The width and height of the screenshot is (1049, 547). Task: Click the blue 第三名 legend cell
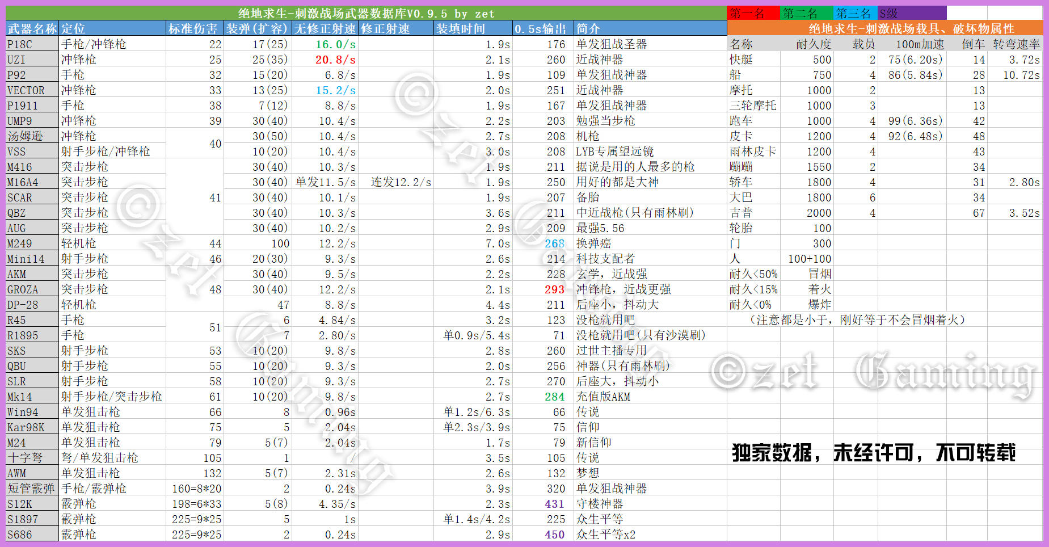tap(855, 13)
